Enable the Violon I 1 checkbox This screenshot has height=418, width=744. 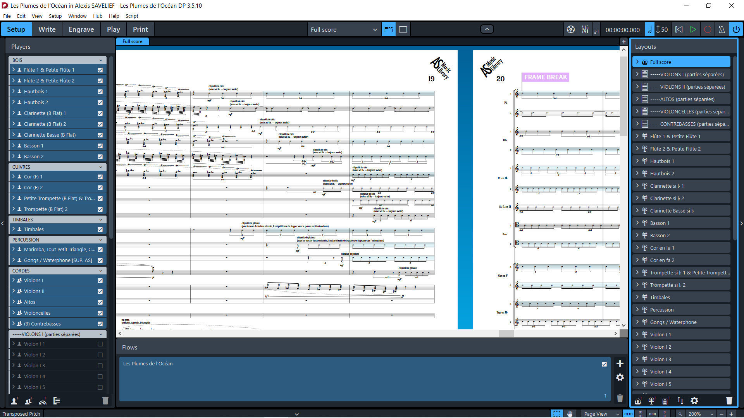click(100, 344)
